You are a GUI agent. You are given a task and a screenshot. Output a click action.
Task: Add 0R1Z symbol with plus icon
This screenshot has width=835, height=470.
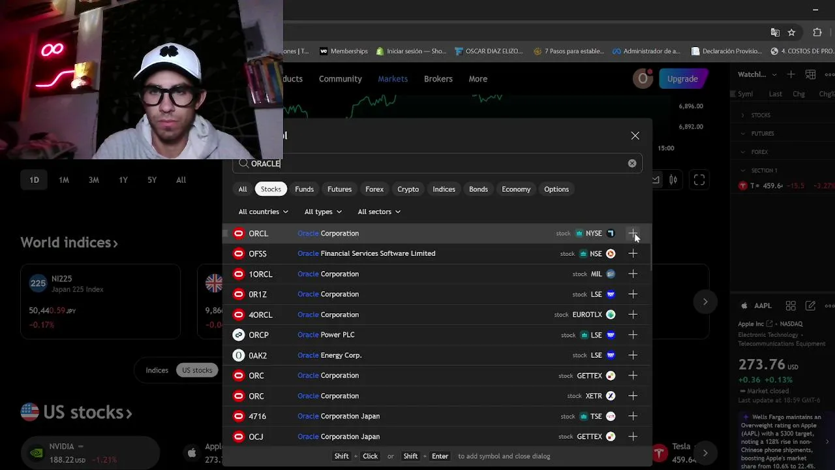coord(633,294)
